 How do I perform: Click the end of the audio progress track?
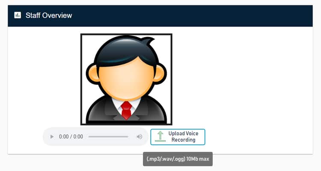coord(128,137)
